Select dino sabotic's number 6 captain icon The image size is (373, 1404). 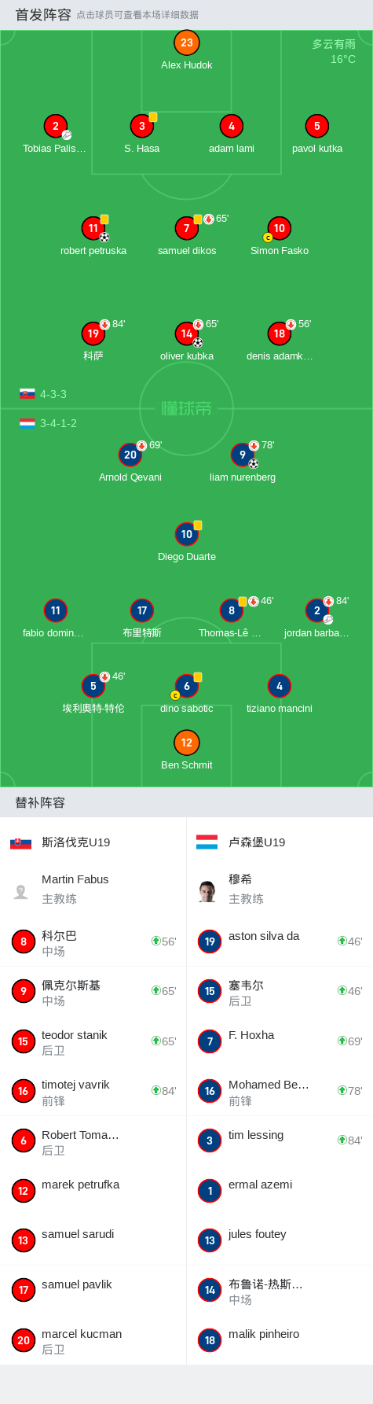(x=186, y=686)
